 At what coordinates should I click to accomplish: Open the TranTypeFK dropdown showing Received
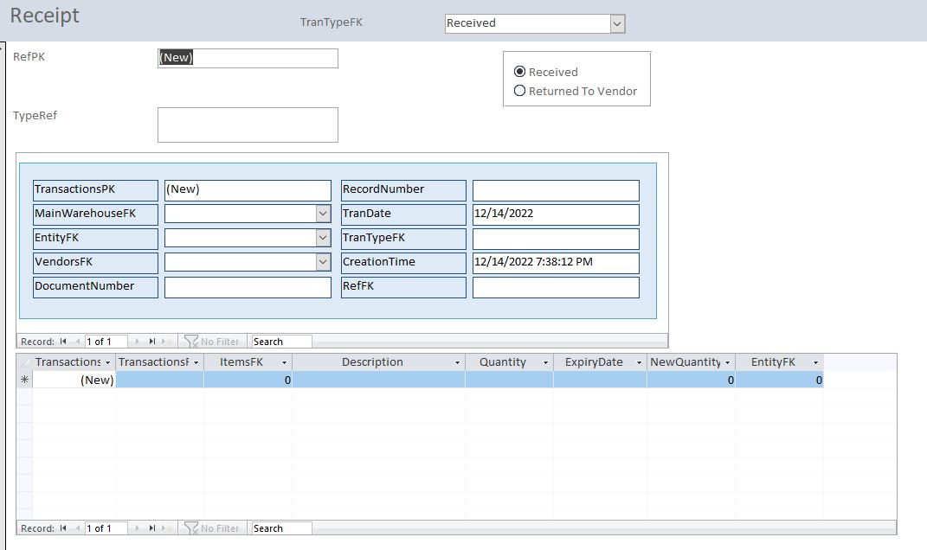tap(617, 24)
